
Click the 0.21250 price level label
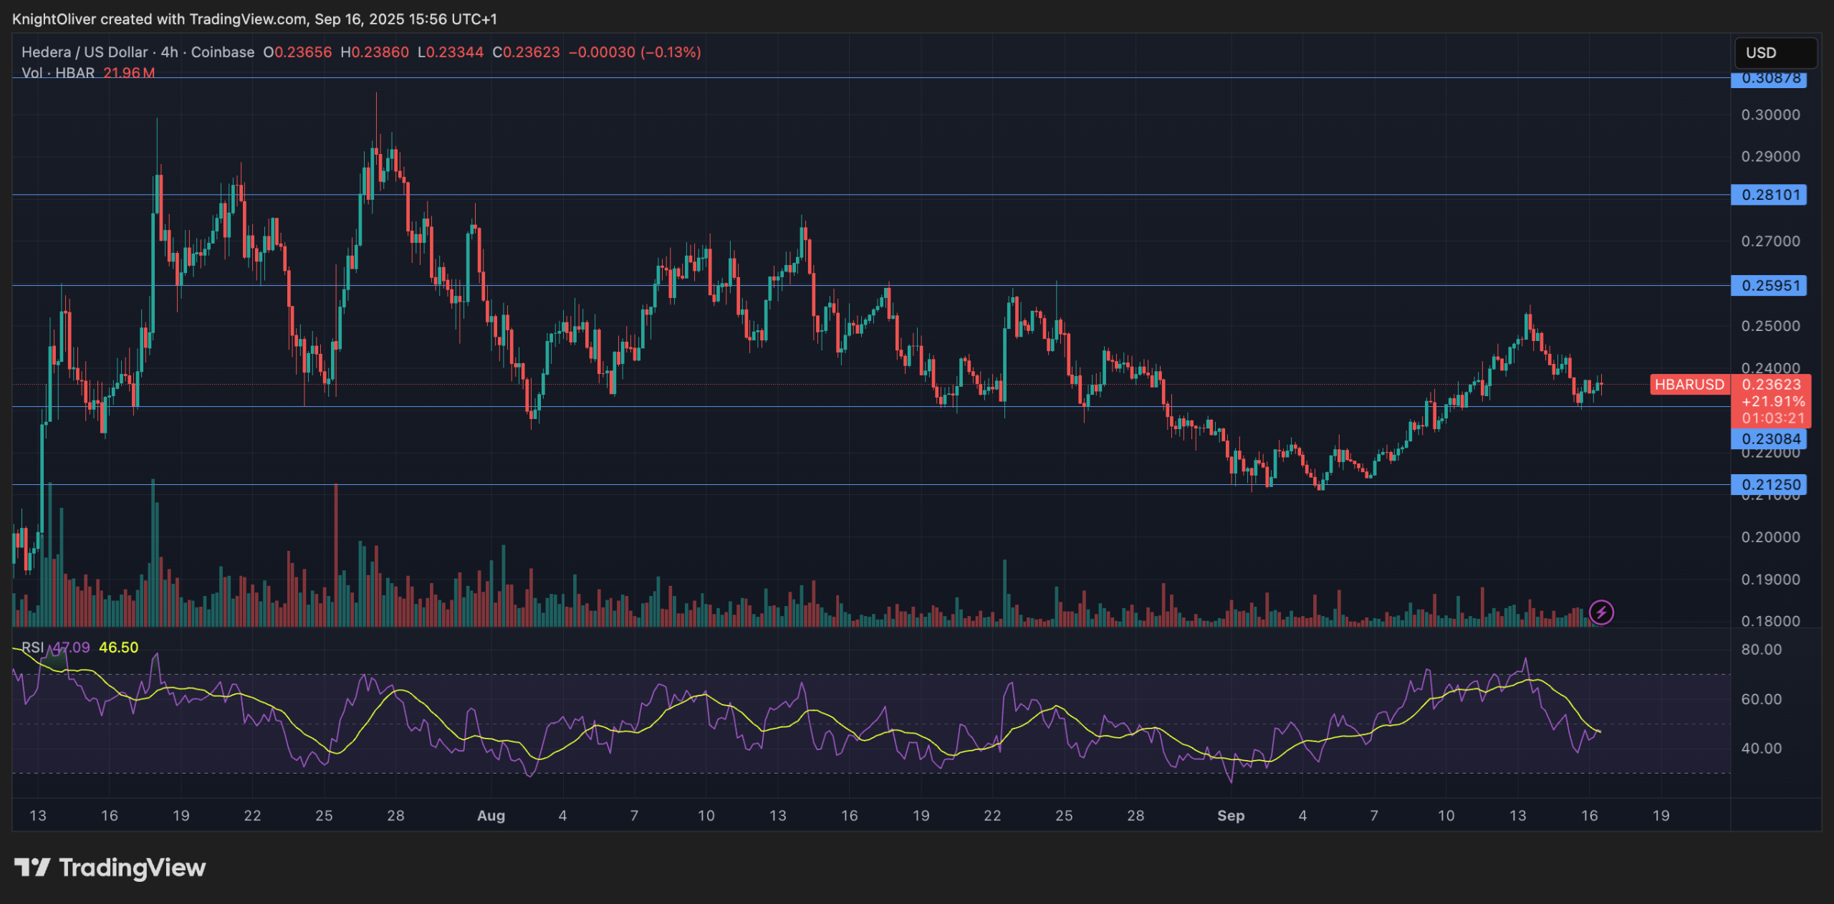point(1769,485)
